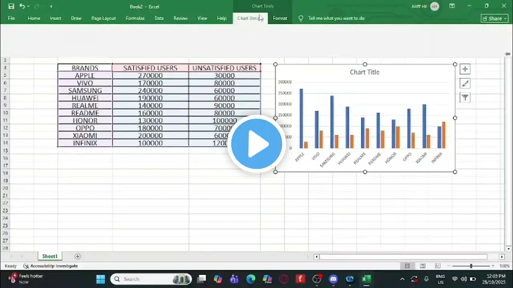Select the INFINIX cell
This screenshot has height=288, width=513.
pos(85,143)
